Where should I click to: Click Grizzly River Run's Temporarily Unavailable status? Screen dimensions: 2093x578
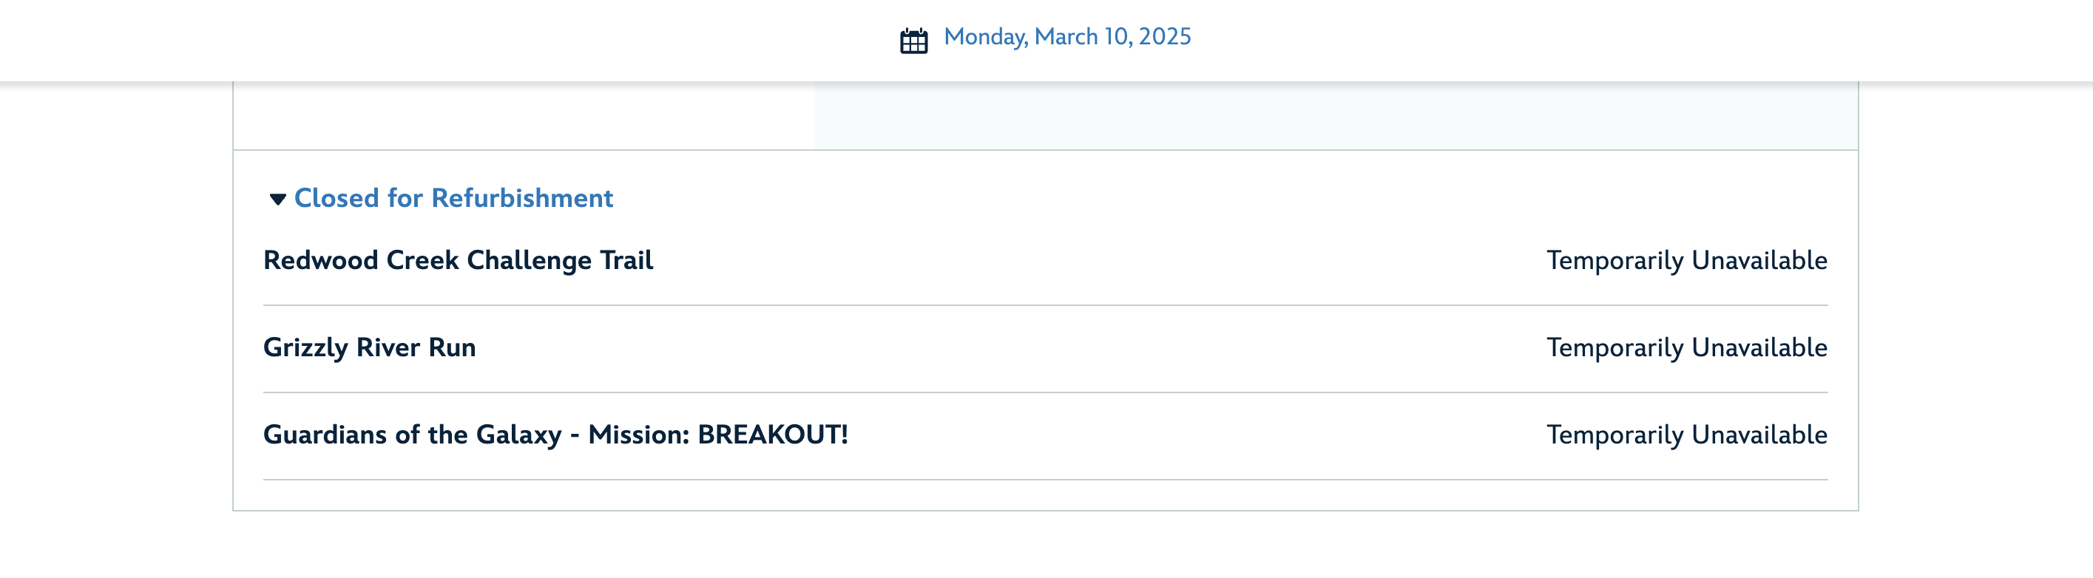pos(1686,347)
